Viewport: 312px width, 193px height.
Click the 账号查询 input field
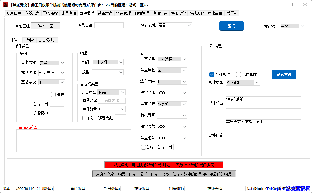coord(109,25)
